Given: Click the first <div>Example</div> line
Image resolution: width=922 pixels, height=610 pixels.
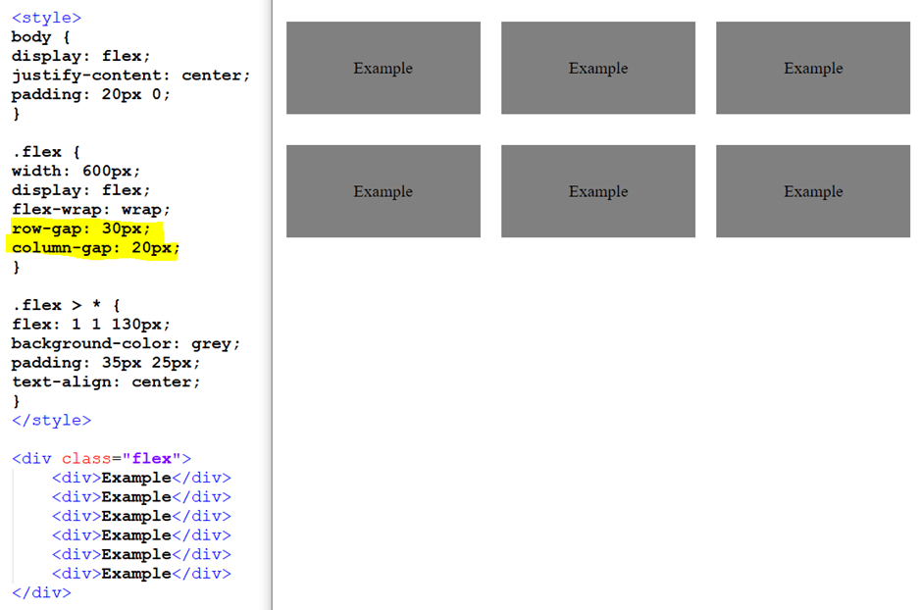Looking at the screenshot, I should [x=143, y=478].
